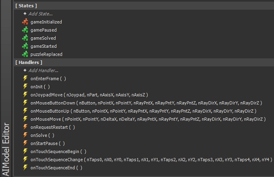Screen dimensions: 274x177
Task: Select the onStartPause handler
Action: [x=47, y=143]
